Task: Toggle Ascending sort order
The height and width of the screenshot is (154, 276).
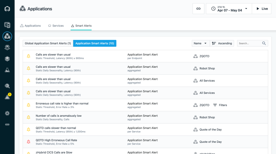Action: click(x=222, y=43)
